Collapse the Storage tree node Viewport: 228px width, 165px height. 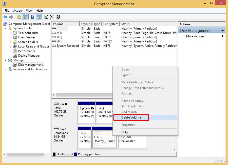coord(6,60)
